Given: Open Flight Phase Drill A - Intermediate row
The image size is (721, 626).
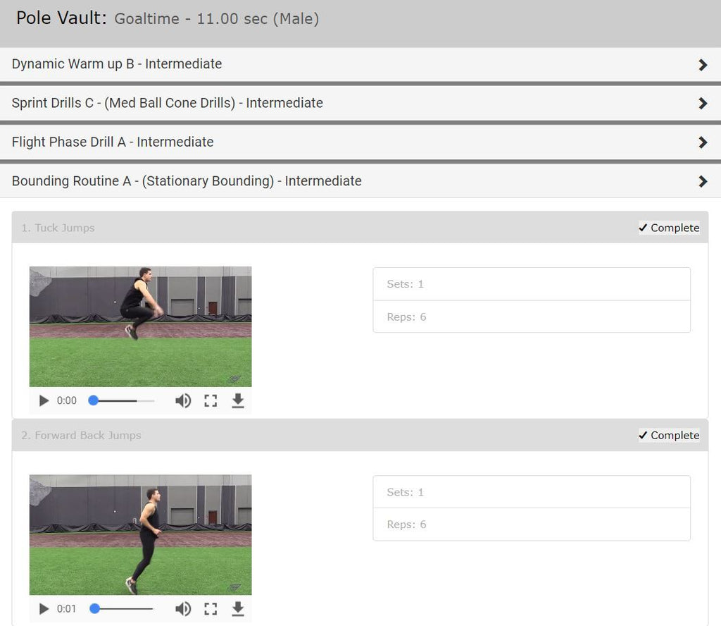Looking at the screenshot, I should (360, 142).
